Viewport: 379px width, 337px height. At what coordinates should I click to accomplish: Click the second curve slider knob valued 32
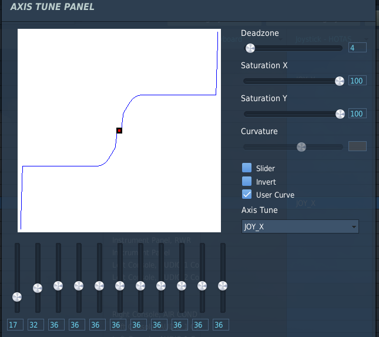point(38,288)
